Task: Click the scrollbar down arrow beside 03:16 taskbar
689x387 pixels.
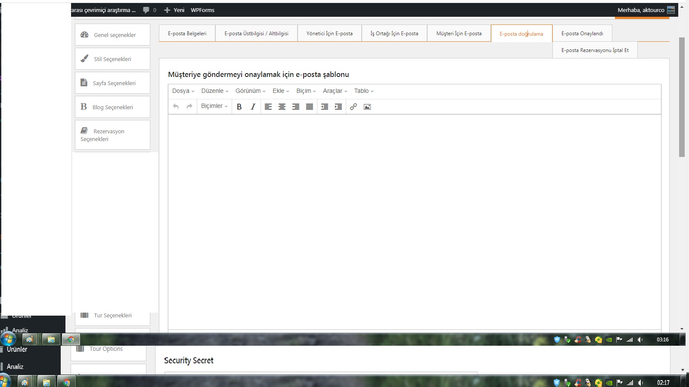Action: 682,329
